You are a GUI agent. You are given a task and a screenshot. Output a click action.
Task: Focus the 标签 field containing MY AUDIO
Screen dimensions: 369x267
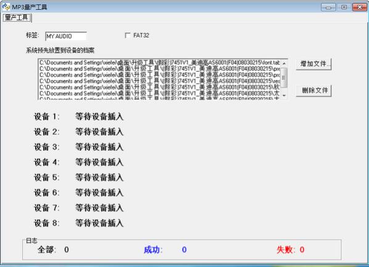click(66, 36)
